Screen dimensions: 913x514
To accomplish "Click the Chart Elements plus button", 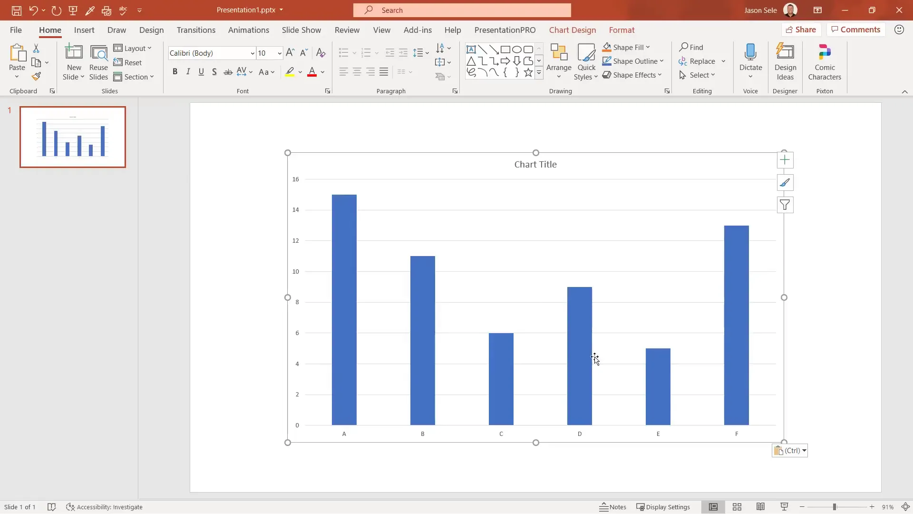I will (785, 160).
